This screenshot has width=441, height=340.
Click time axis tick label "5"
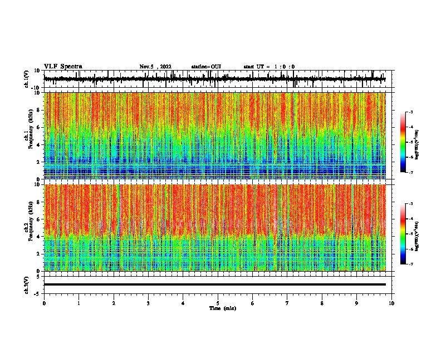tap(218, 303)
